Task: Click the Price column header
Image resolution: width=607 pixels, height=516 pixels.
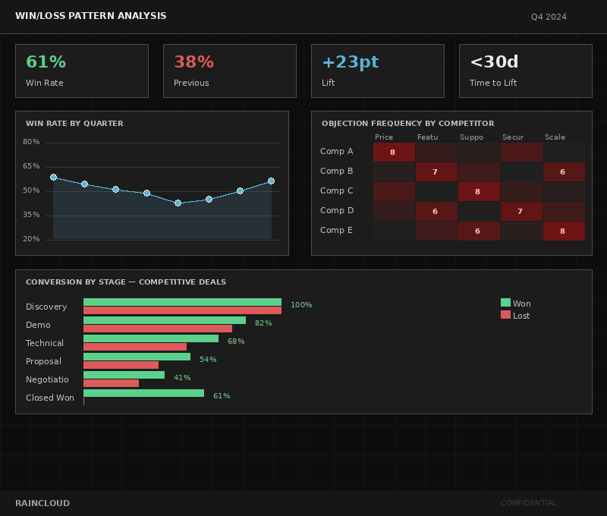Action: pos(384,137)
